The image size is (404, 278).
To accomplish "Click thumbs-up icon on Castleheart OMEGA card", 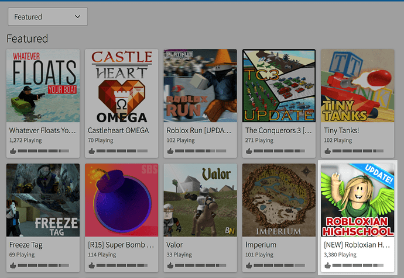I will [x=91, y=151].
